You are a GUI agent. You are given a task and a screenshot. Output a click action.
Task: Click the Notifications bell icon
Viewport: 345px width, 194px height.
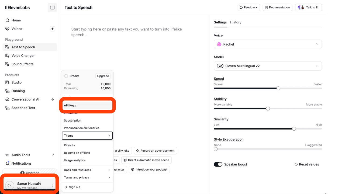coord(7,163)
